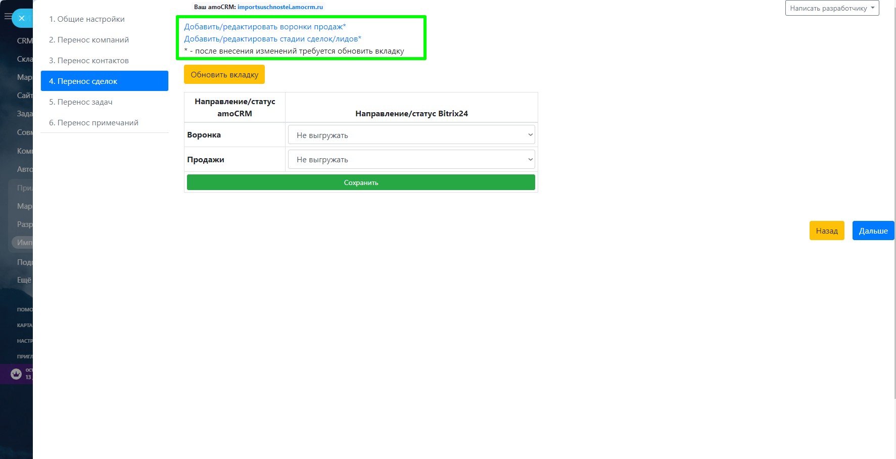Viewport: 896px width, 459px height.
Task: Open the importsuschnostei.amocrm.ru link
Action: pos(280,7)
